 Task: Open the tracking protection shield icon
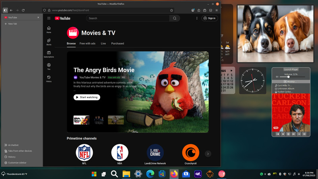(45, 10)
